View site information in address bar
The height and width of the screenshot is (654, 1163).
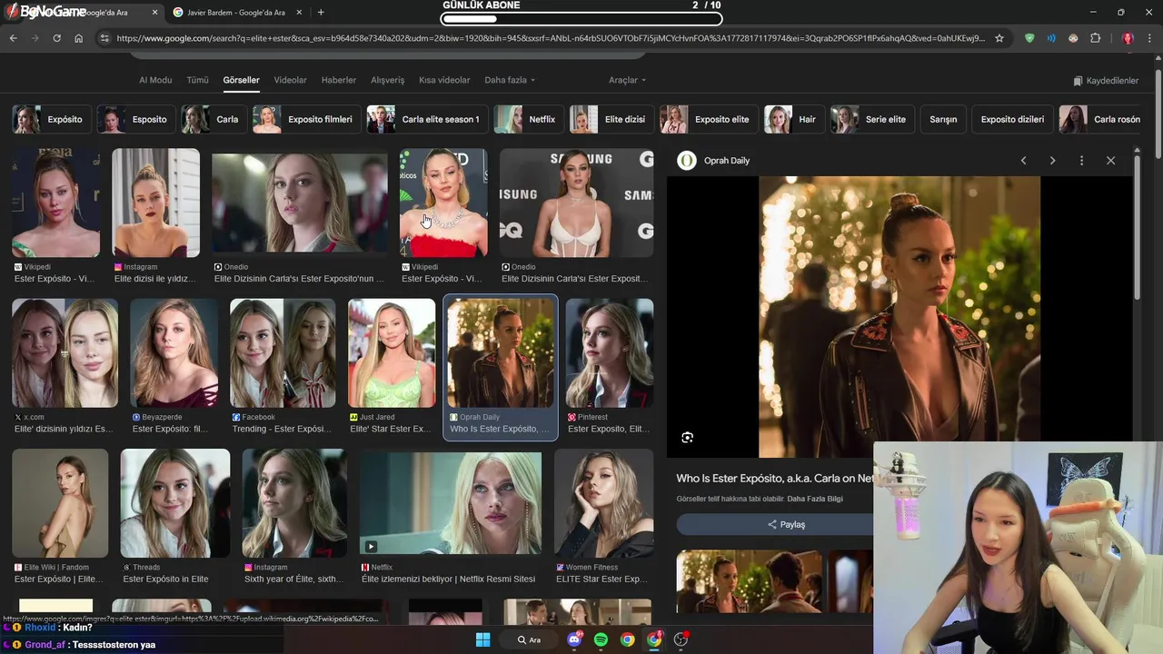104,38
